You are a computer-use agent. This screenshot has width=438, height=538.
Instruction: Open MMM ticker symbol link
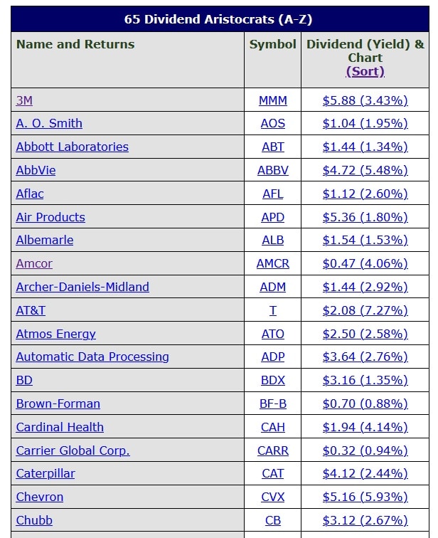coord(273,100)
